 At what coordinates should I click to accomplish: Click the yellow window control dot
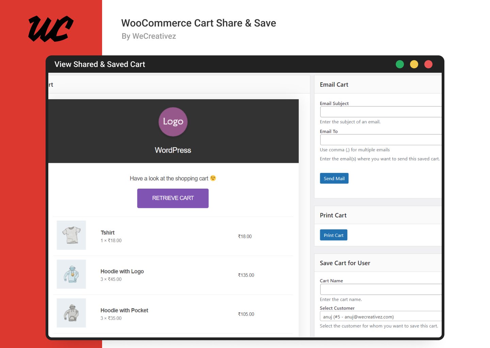[x=414, y=64]
